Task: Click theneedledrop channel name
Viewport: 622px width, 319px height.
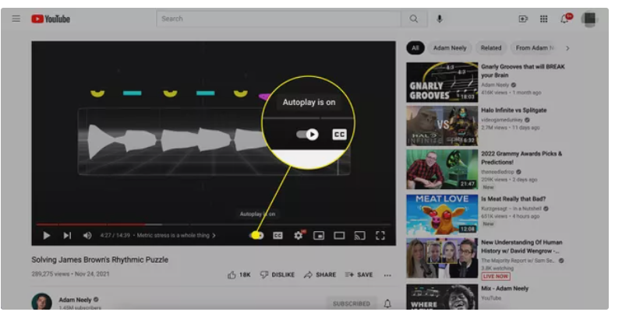Action: pos(497,172)
